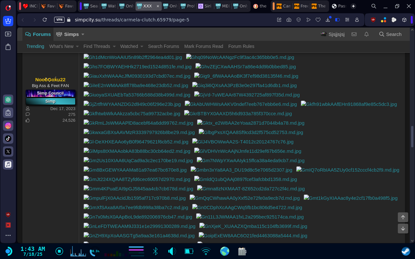Image resolution: width=415 pixels, height=259 pixels.
Task: Open the X (Twitter) sidebar panel
Action: (8, 152)
